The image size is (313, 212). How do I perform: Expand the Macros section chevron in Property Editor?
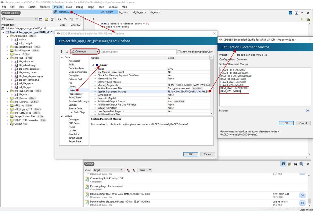[308, 111]
